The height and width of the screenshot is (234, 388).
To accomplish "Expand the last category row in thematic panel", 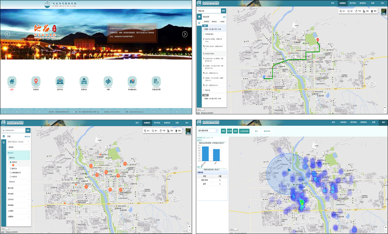I will [18, 217].
